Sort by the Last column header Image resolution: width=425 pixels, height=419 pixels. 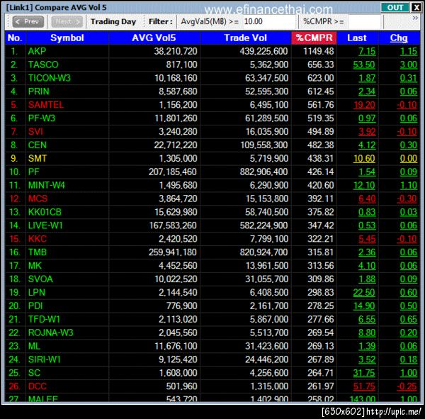pos(357,38)
